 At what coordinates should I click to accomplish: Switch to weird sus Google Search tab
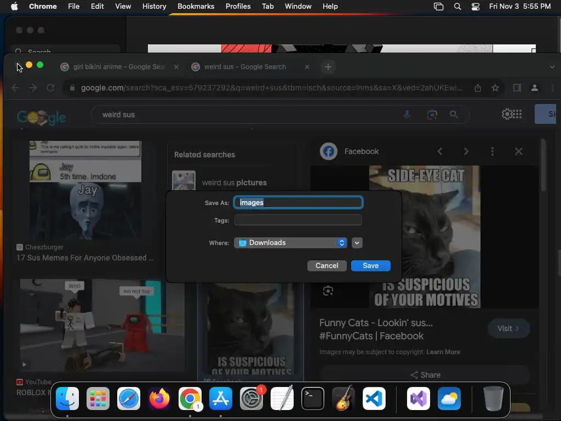click(249, 67)
